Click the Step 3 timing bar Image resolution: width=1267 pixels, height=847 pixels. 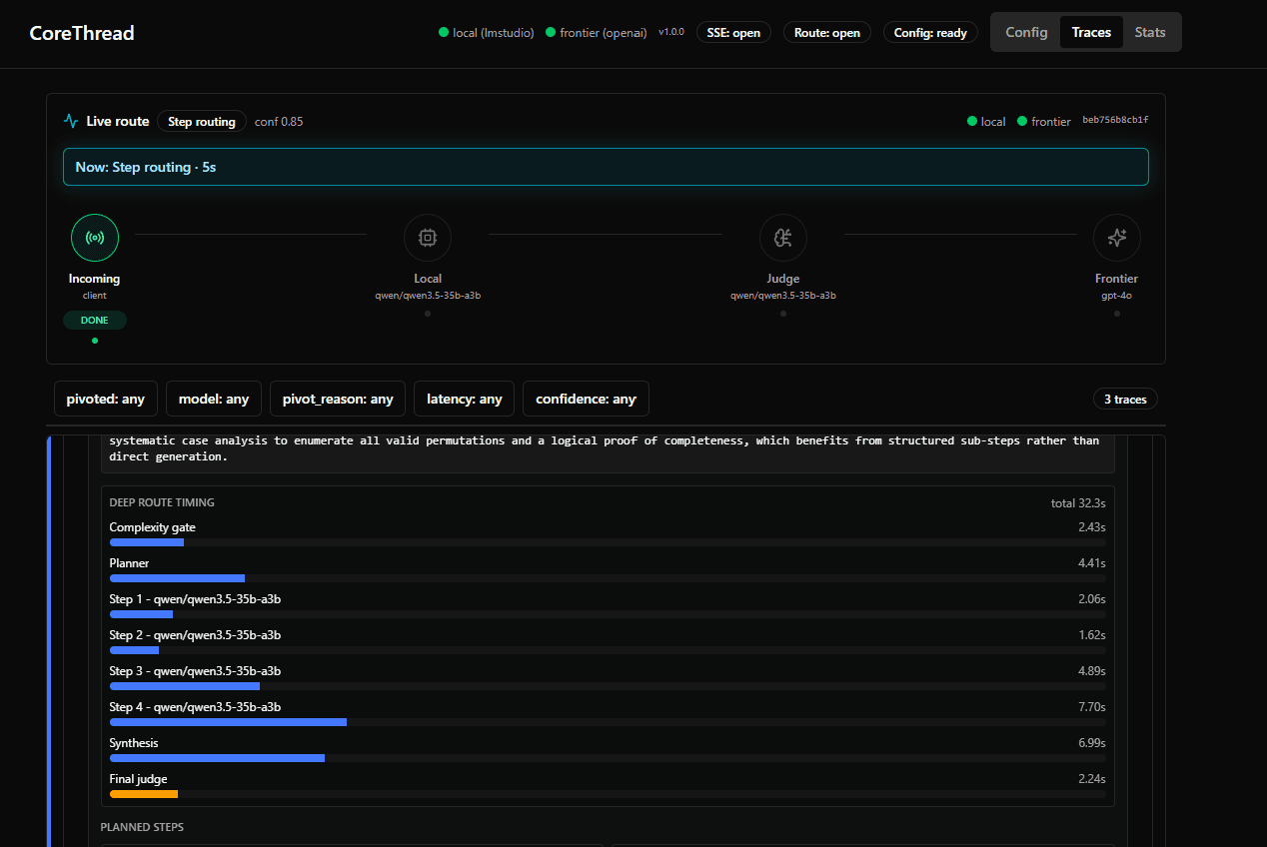[185, 686]
